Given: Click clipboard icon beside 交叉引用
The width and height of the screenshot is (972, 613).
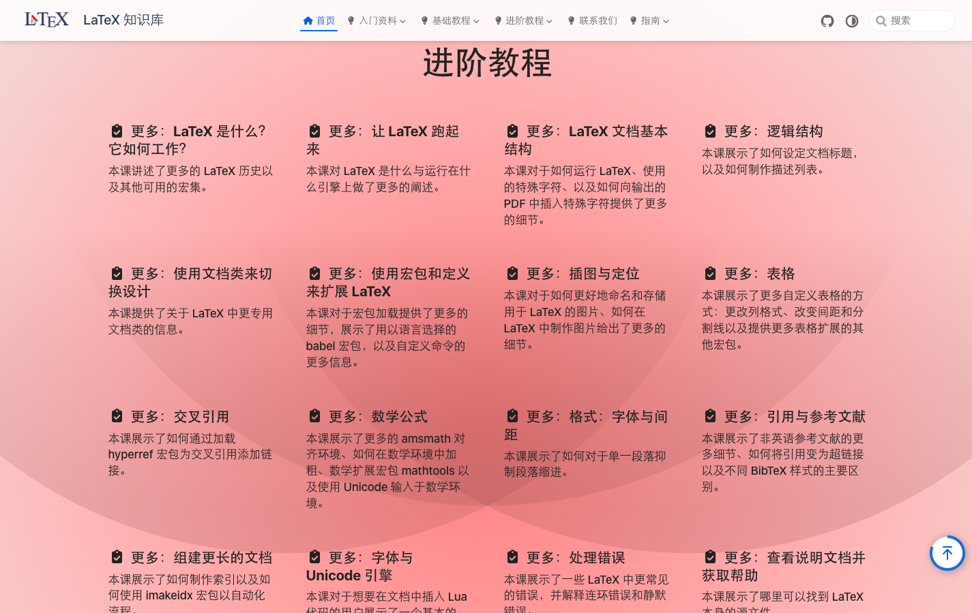Looking at the screenshot, I should [x=117, y=415].
